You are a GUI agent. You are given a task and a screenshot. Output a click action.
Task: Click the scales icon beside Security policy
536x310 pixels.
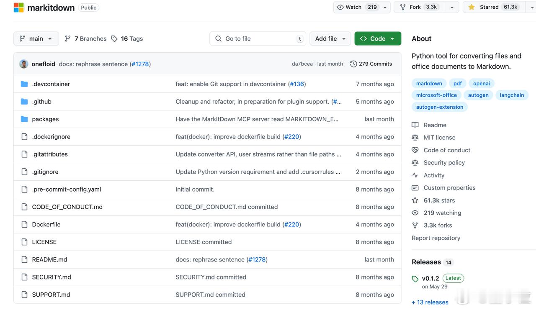tap(415, 162)
